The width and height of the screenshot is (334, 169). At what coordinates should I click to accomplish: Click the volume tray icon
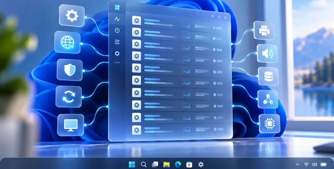(x=314, y=164)
